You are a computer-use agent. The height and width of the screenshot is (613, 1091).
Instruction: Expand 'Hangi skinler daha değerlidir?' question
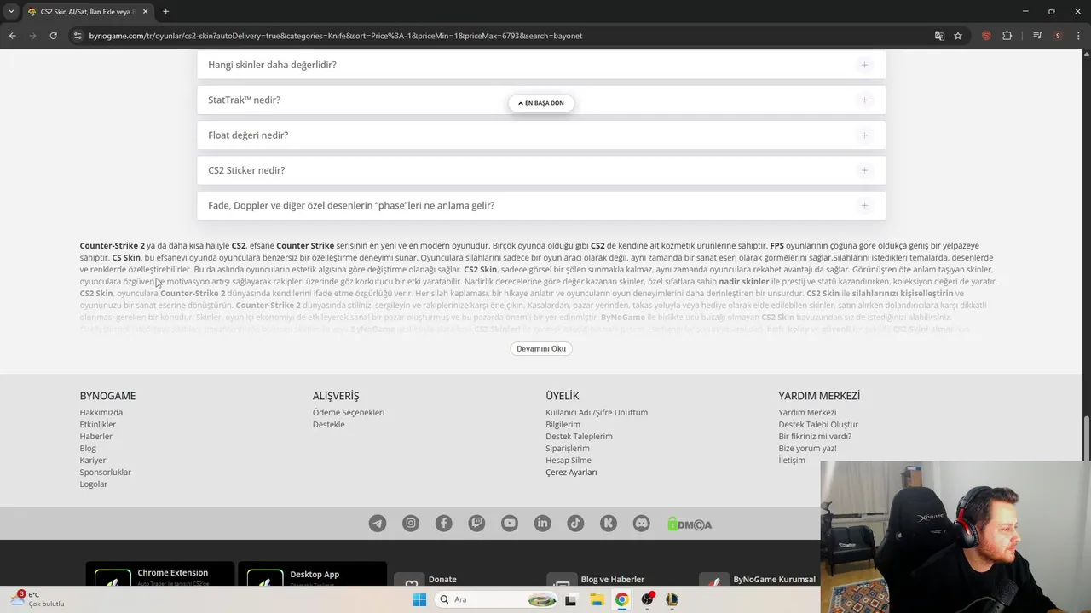tap(541, 65)
